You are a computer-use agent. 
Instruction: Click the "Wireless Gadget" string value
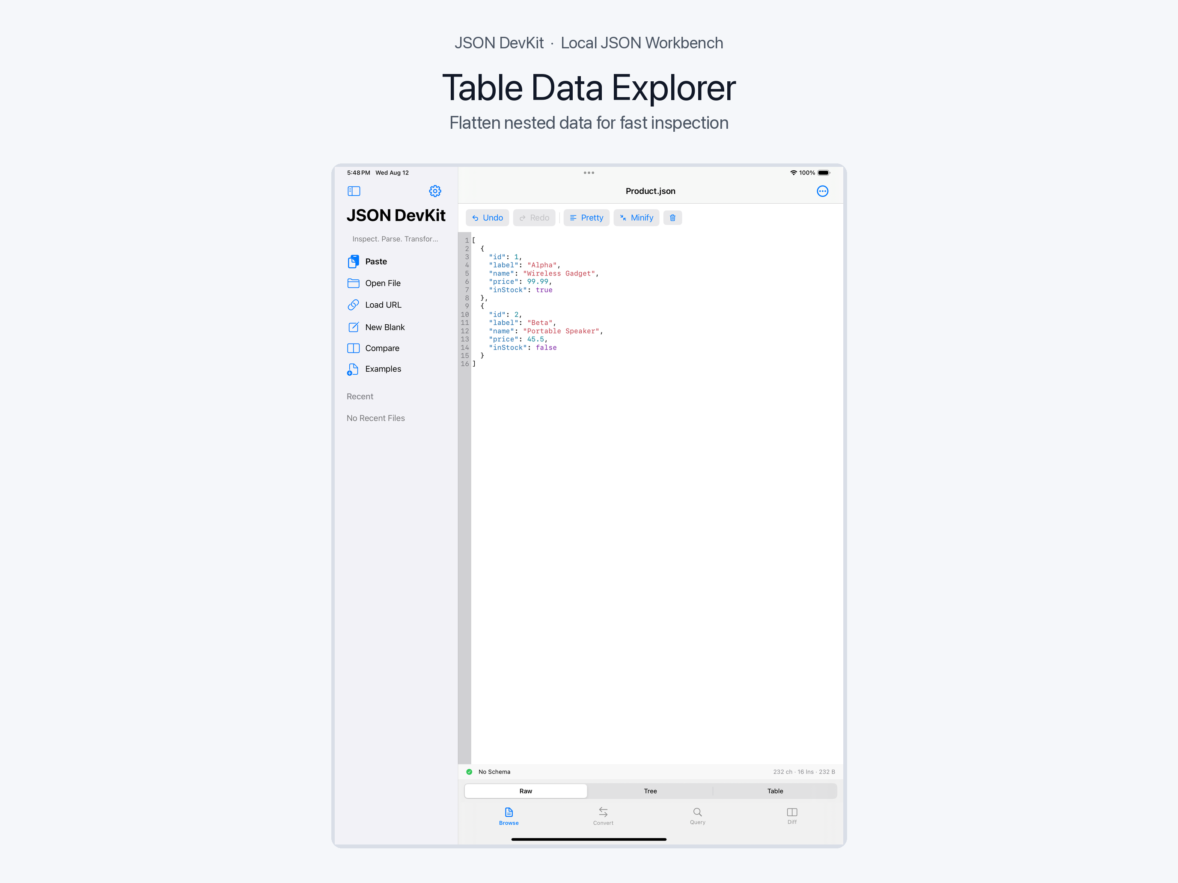point(559,273)
